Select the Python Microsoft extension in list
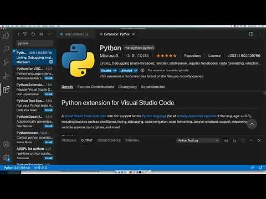The width and height of the screenshot is (266, 199). 34,57
